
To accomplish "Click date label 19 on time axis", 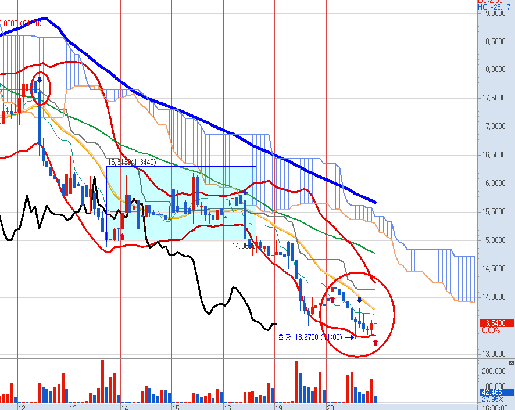I will [278, 407].
